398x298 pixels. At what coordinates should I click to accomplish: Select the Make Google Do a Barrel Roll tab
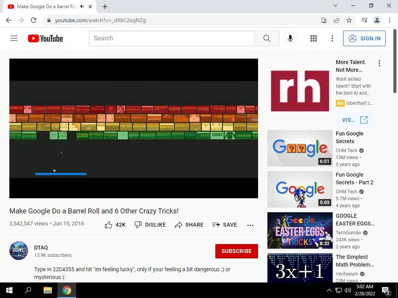pyautogui.click(x=46, y=7)
